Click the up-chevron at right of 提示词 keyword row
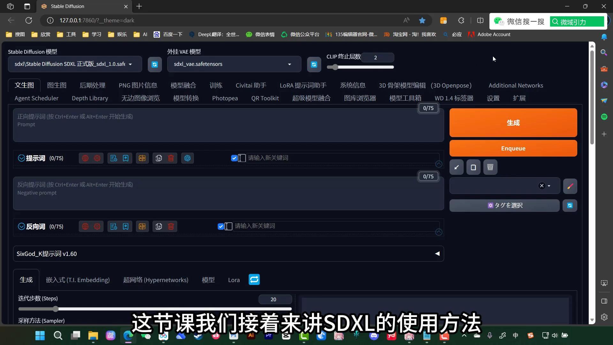This screenshot has width=613, height=345. [x=439, y=164]
